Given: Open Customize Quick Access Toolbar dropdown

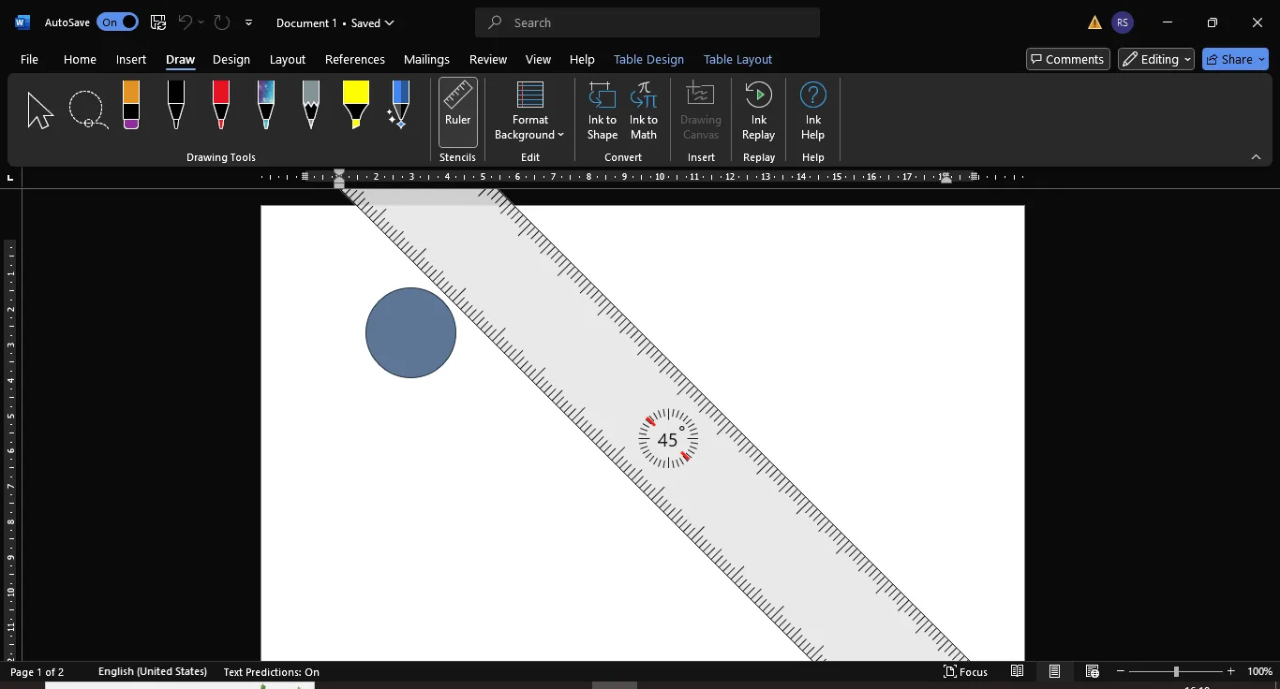Looking at the screenshot, I should 248,22.
